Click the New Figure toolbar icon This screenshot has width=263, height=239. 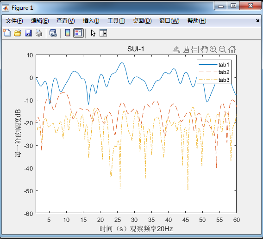click(7, 33)
